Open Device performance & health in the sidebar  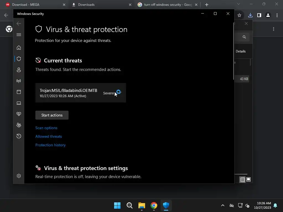tap(19, 114)
